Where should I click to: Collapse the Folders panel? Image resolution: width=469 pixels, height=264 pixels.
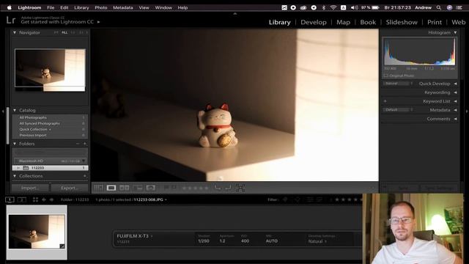[15, 144]
